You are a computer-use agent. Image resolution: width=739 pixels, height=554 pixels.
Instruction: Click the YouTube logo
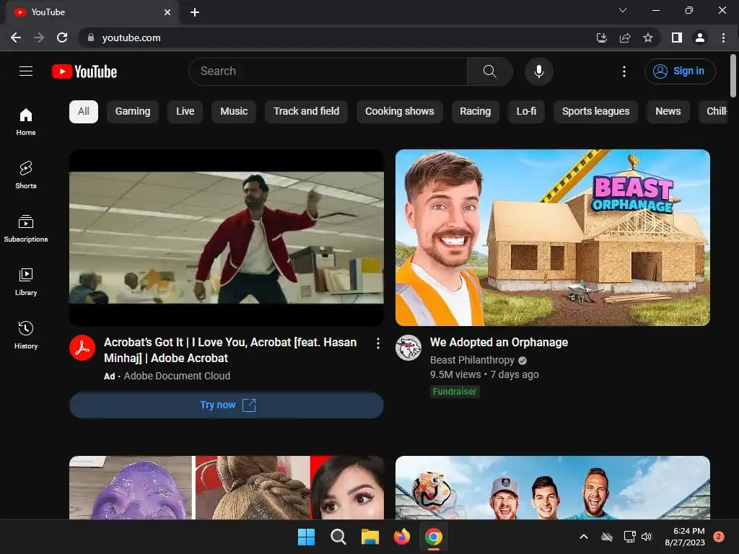click(x=84, y=71)
